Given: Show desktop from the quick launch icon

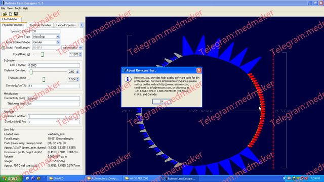Looking at the screenshot, I should (27, 178).
